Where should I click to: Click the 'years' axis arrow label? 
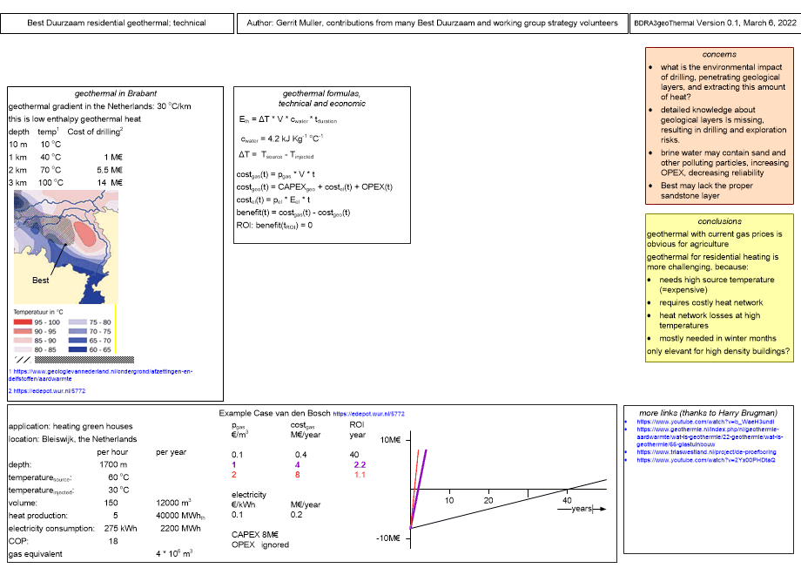coord(582,509)
